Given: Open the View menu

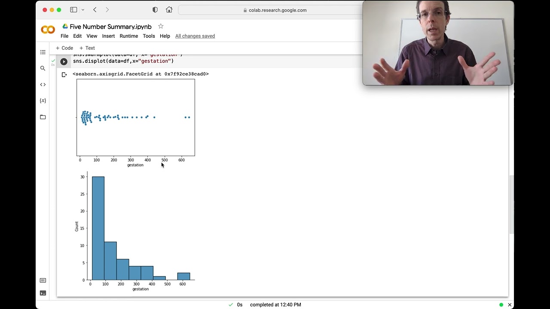Looking at the screenshot, I should pyautogui.click(x=92, y=36).
